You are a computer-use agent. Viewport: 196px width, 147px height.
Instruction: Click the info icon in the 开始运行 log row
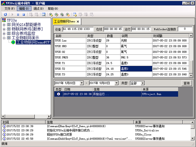click(x=58, y=94)
